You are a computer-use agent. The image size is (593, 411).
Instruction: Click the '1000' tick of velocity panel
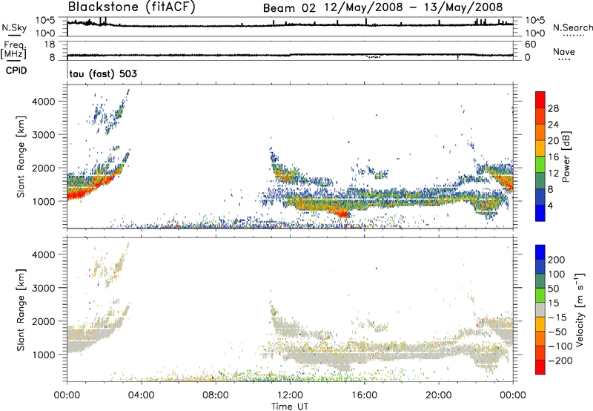pos(44,355)
